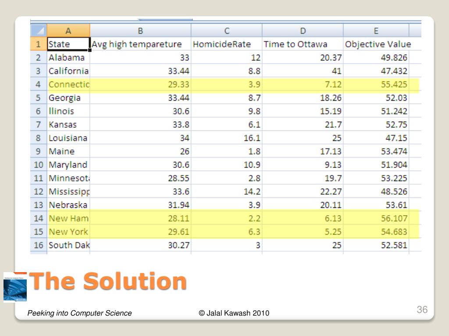This screenshot has height=336, width=449.
Task: Select the highlighted 'Connectic' cell
Action: tap(68, 84)
